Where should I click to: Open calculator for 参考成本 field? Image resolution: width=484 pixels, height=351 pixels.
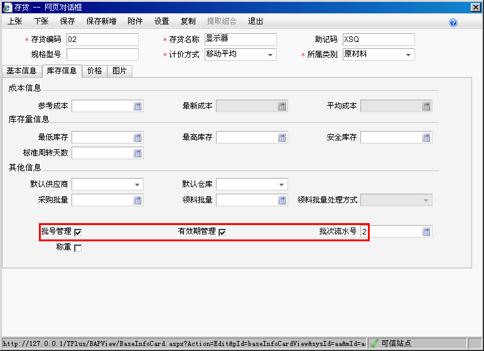click(x=137, y=107)
